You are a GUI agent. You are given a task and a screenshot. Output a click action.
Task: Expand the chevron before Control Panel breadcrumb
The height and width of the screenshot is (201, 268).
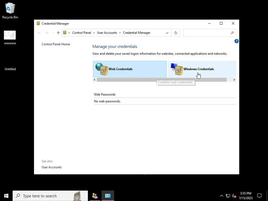point(69,33)
